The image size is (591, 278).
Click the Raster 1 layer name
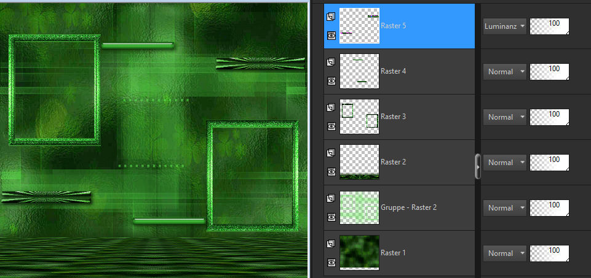[x=393, y=253]
